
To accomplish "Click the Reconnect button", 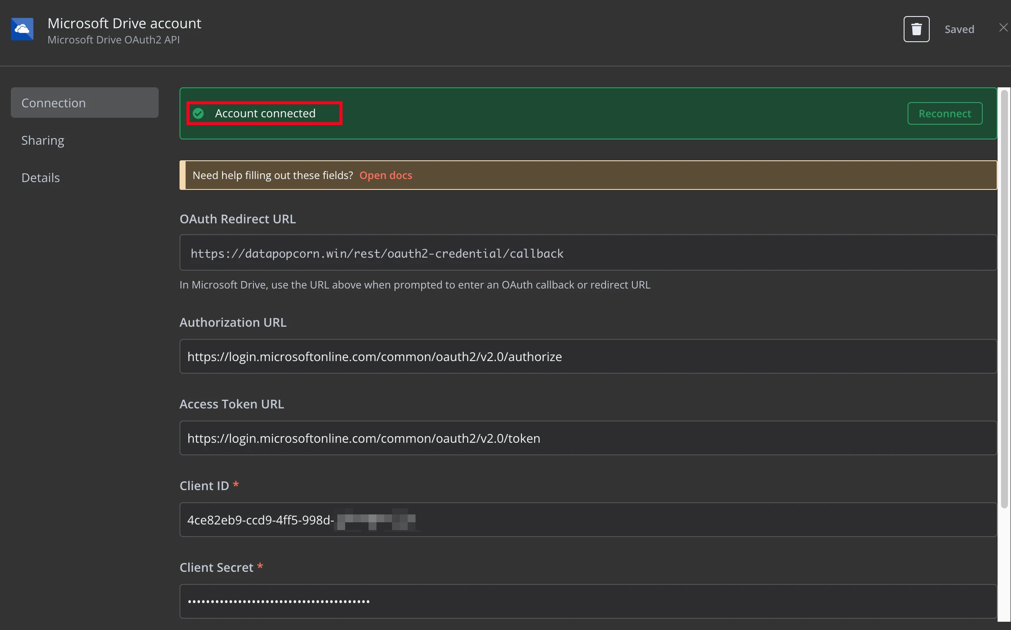I will pos(944,113).
